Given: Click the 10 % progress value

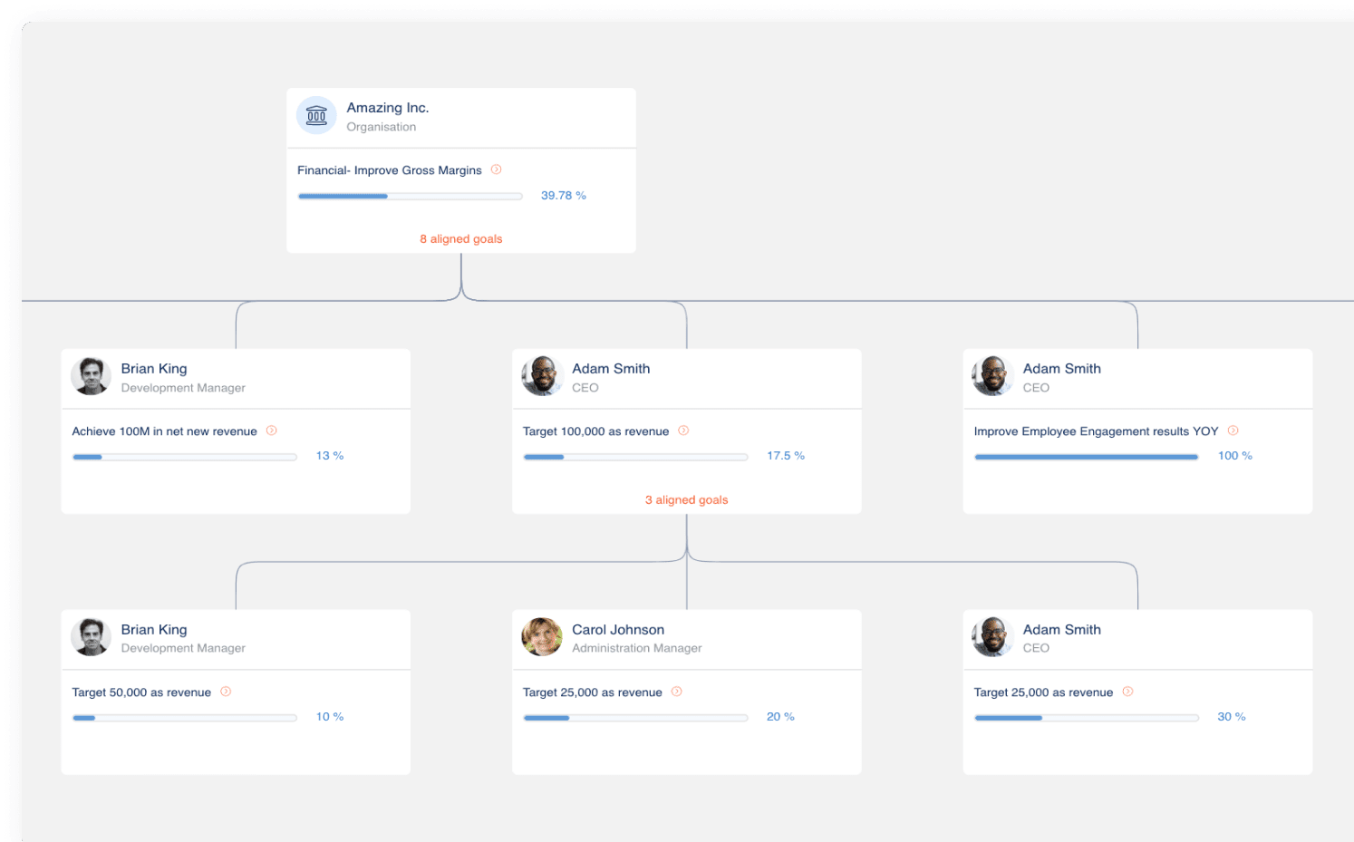Looking at the screenshot, I should pyautogui.click(x=330, y=717).
